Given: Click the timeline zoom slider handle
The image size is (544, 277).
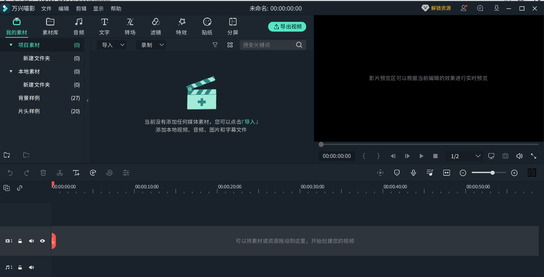Looking at the screenshot, I should click(x=493, y=173).
